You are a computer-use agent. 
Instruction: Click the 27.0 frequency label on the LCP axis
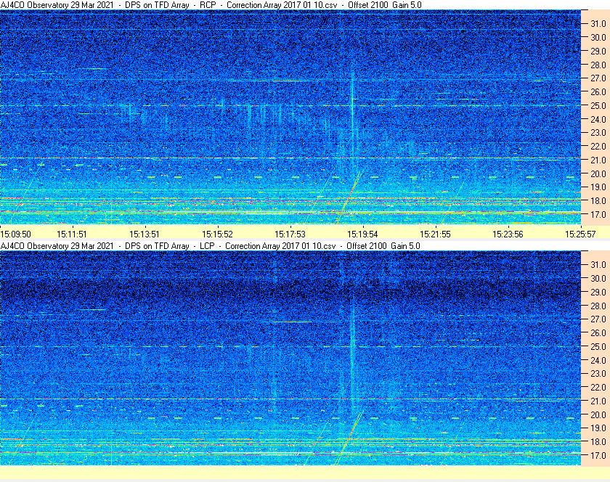point(598,319)
